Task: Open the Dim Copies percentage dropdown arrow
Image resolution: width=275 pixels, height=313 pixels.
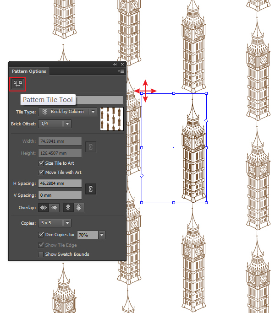Action: 102,235
